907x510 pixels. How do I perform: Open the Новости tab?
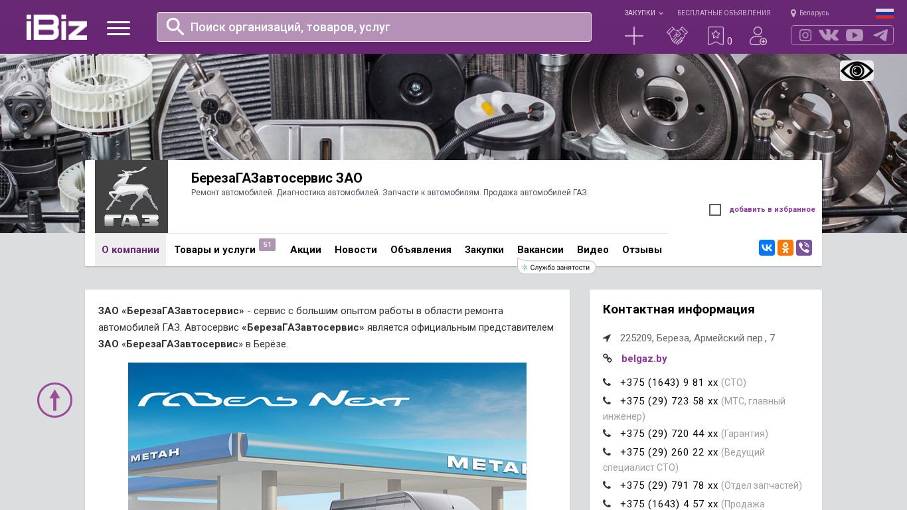356,250
